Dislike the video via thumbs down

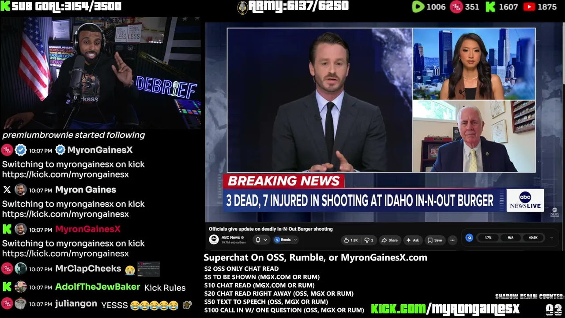coord(369,240)
